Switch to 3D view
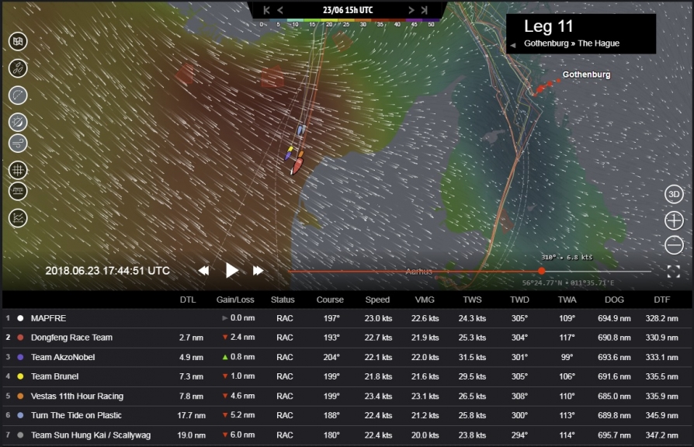 coord(674,194)
